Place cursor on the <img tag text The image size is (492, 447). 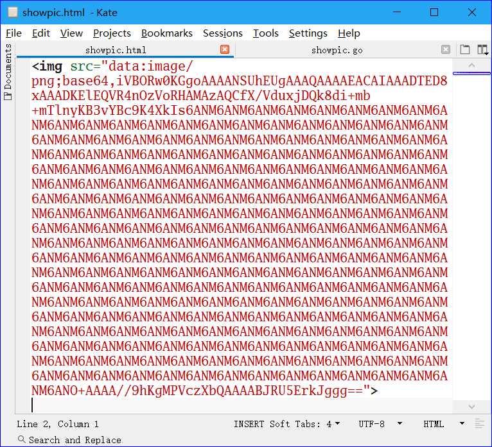pos(47,67)
